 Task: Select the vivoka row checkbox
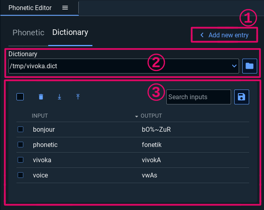pos(20,160)
